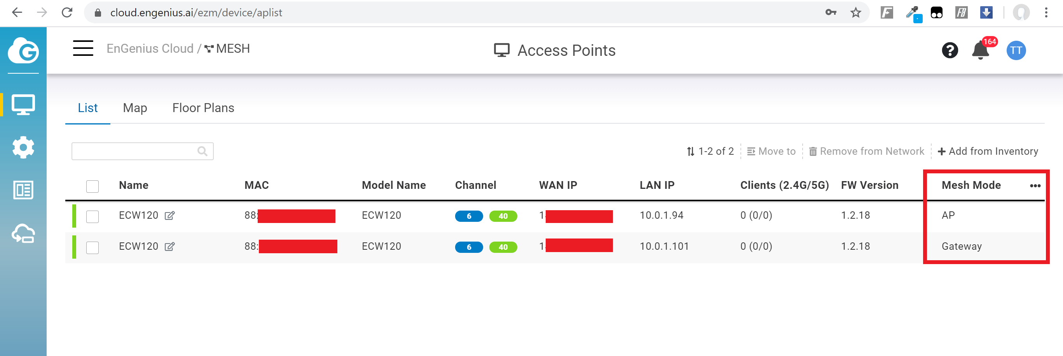
Task: Click the Access Points page title
Action: [566, 51]
